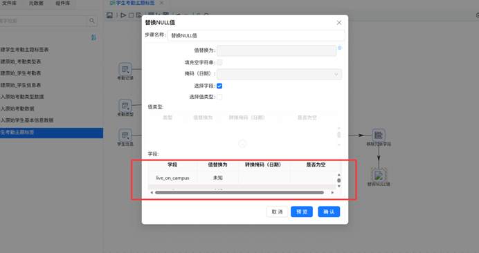Close the 替换NULL值 dialog with X
This screenshot has width=479, height=253.
point(338,23)
